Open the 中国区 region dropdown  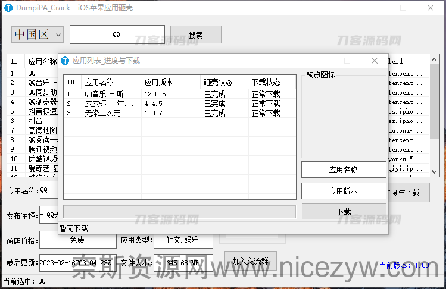click(x=37, y=34)
